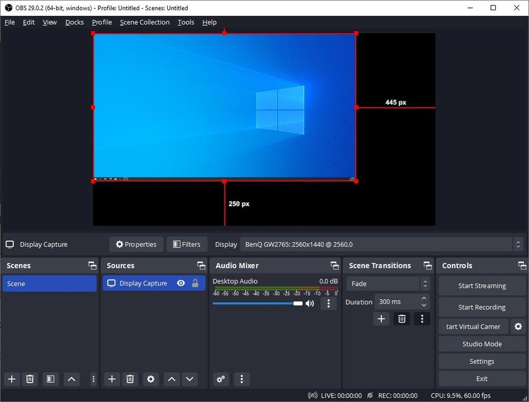Screen dimensions: 529x402
Task: Open Virtual Camera settings gear
Action: tap(518, 326)
